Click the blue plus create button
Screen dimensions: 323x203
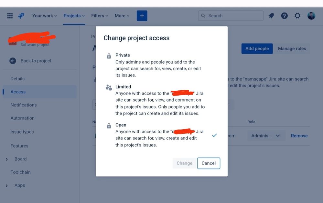click(x=142, y=16)
